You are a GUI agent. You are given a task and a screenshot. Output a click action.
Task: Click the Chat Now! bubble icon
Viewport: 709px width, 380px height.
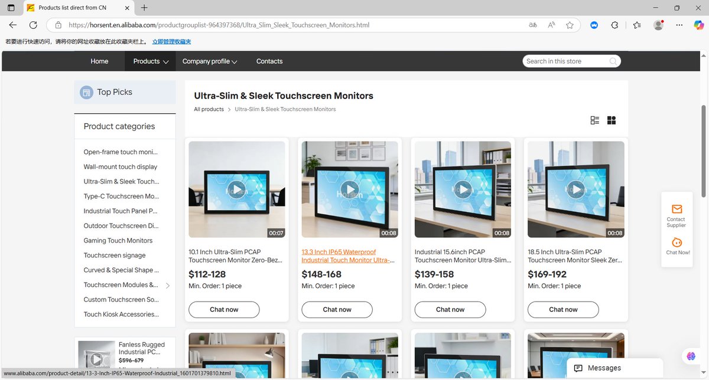[x=677, y=243]
